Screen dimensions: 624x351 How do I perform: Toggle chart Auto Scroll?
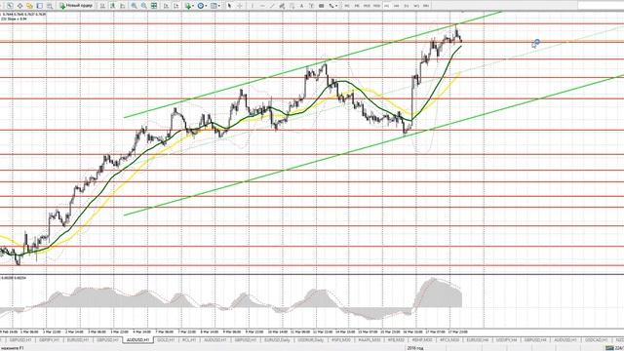pyautogui.click(x=166, y=6)
